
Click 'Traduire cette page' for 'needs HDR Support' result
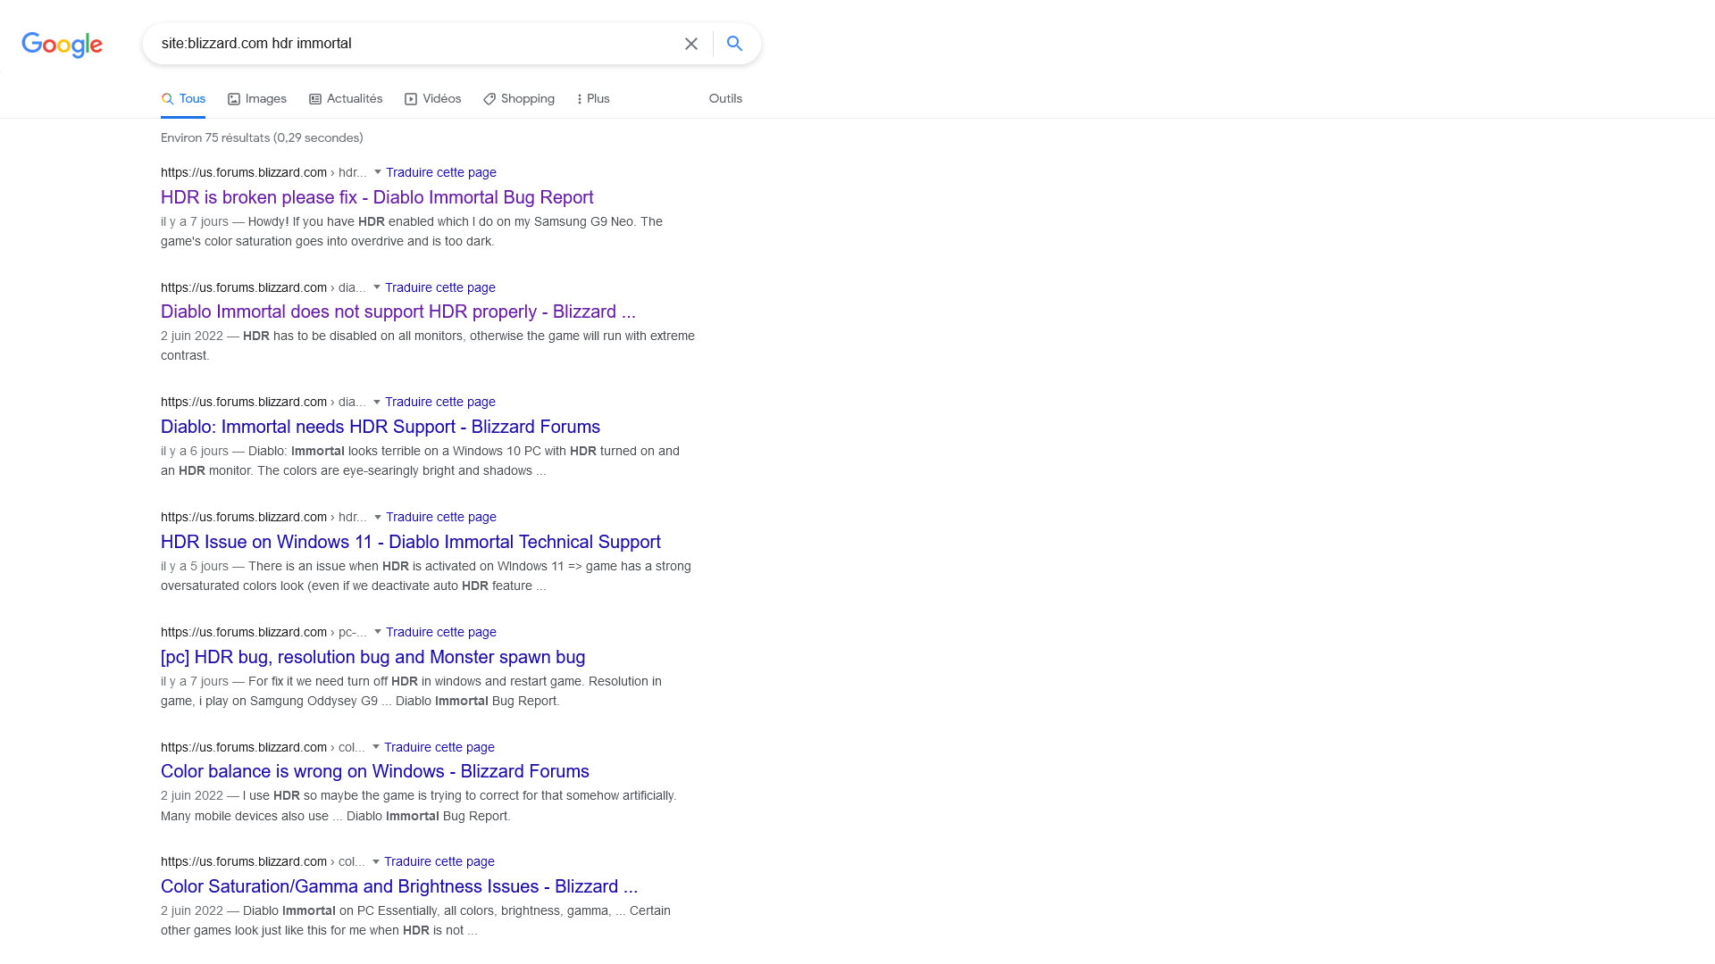tap(440, 402)
